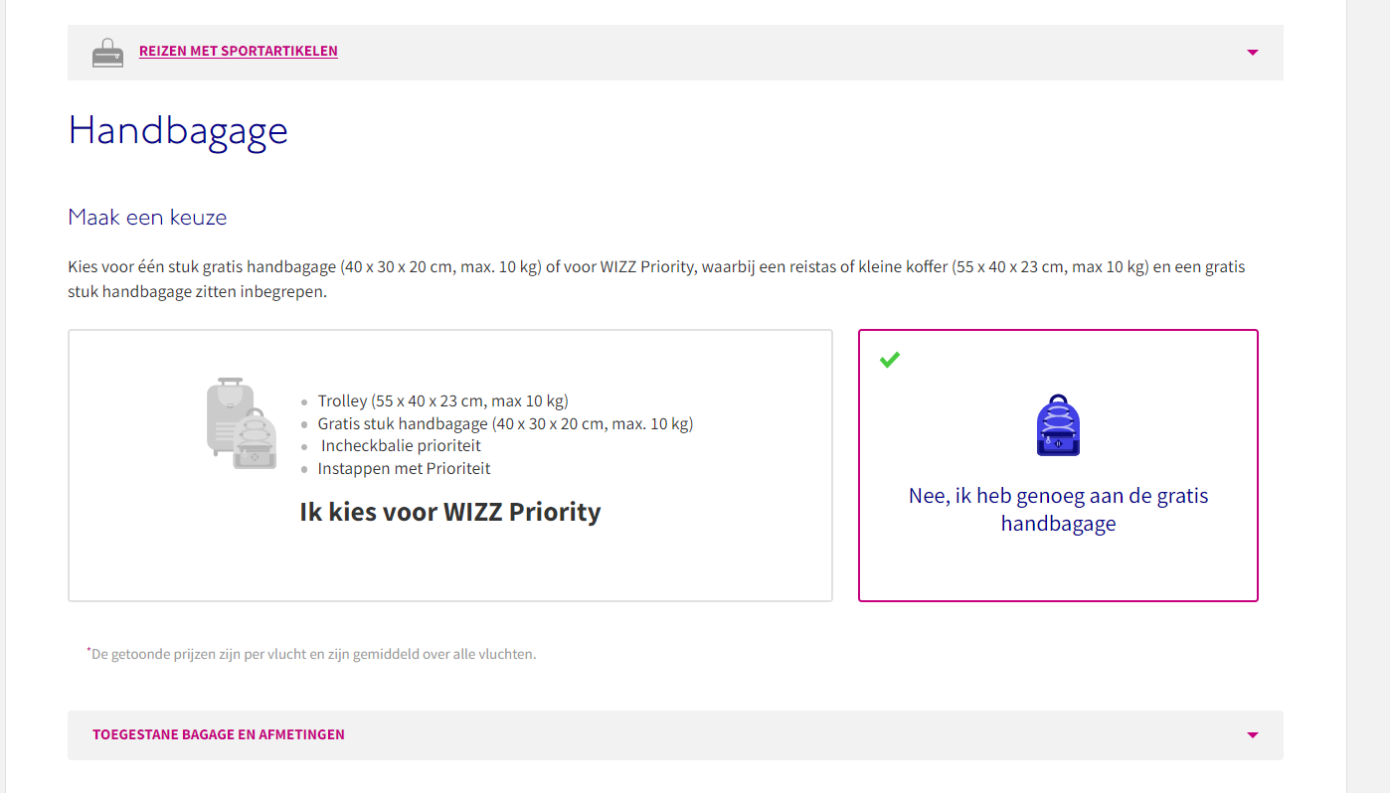Screen dimensions: 1390x793
Task: Click the blue backpack icon
Action: point(1058,425)
